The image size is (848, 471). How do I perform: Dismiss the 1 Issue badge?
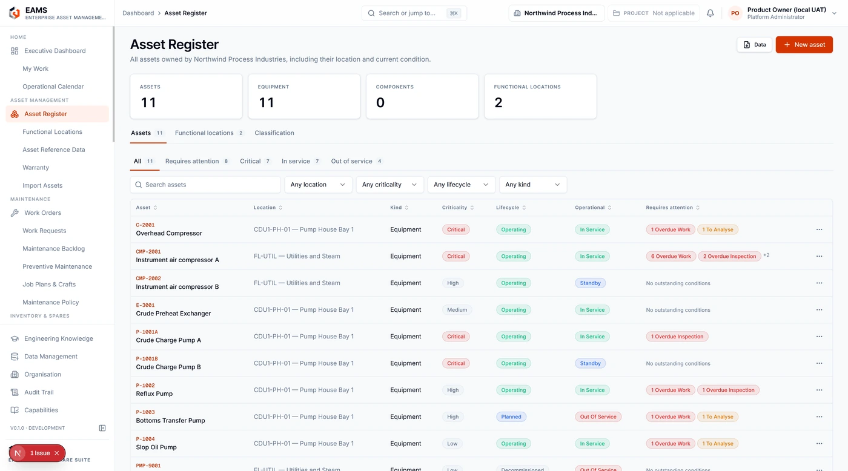57,453
